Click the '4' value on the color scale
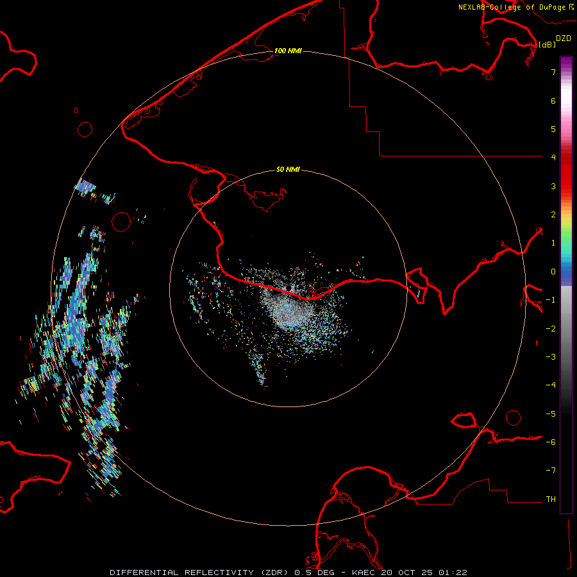Screen dimensions: 577x577 coord(553,158)
